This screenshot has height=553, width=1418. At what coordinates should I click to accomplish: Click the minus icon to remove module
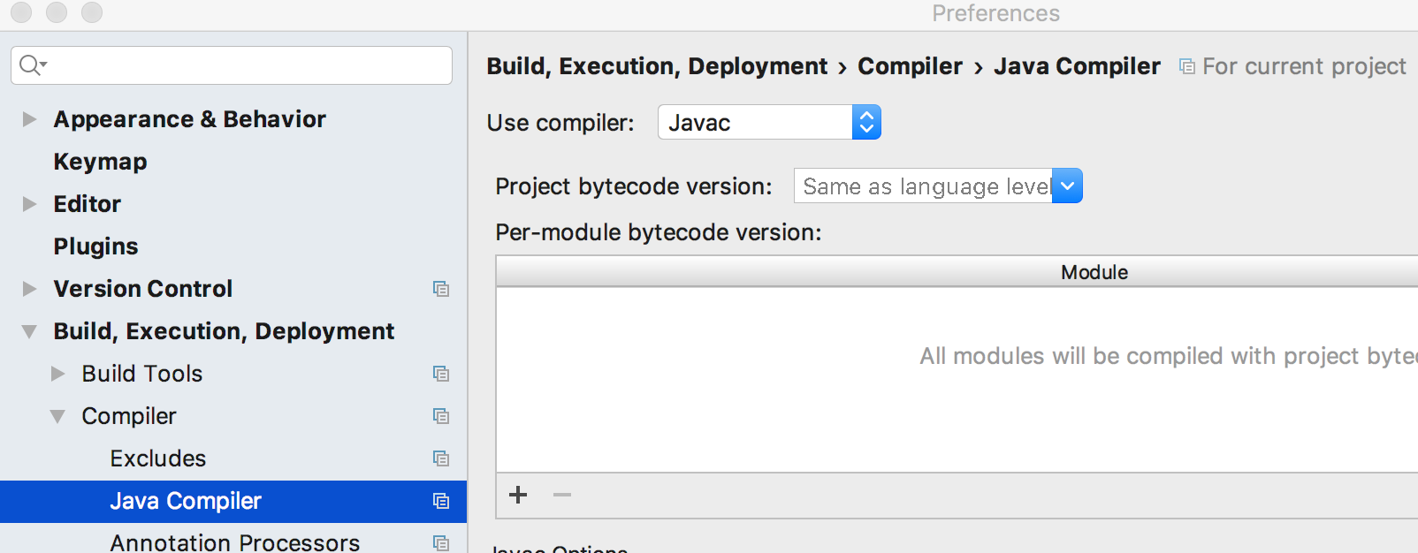click(x=562, y=495)
